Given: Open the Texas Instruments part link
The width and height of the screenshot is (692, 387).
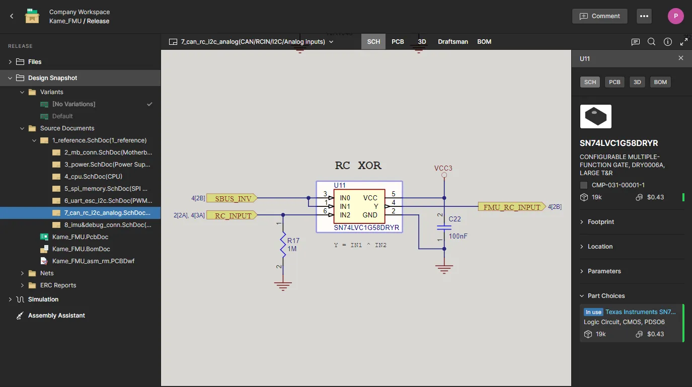Looking at the screenshot, I should click(640, 312).
